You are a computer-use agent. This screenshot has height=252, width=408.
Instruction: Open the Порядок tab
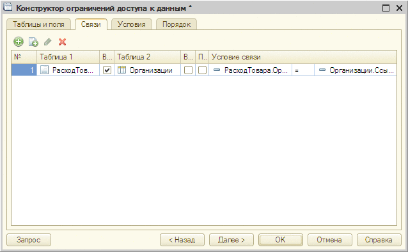[177, 24]
